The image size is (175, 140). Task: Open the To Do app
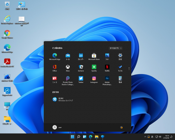pyautogui.click(x=120, y=68)
